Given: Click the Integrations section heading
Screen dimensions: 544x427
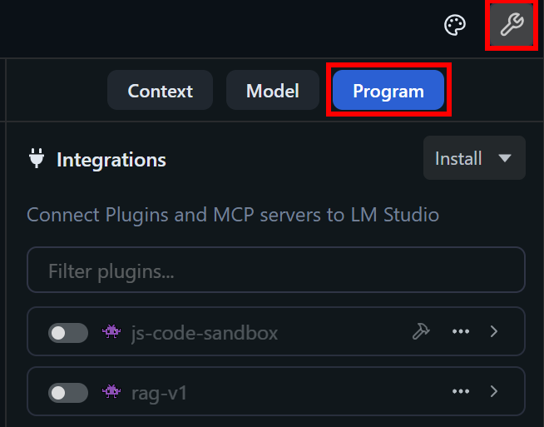Looking at the screenshot, I should [x=111, y=160].
